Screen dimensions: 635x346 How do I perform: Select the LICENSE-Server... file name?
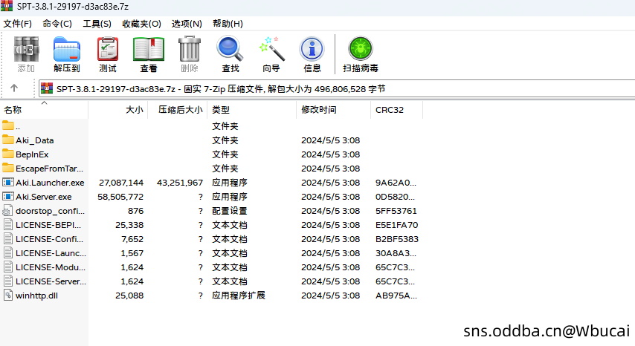[x=51, y=281]
